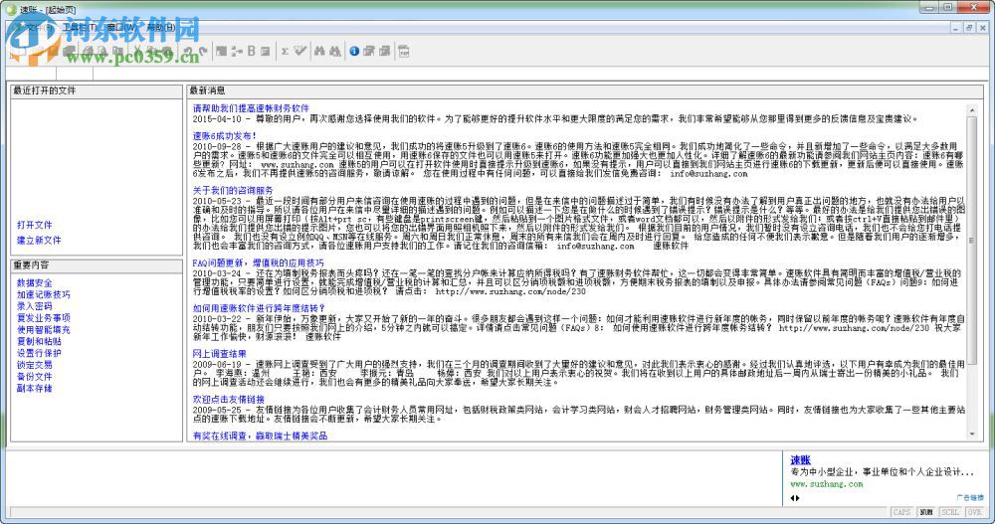Click the 打开文件 link

[x=34, y=225]
